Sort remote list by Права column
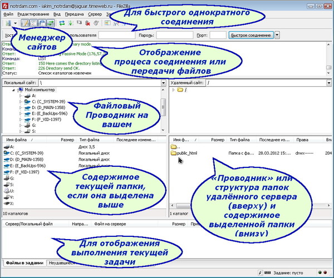 [302, 140]
